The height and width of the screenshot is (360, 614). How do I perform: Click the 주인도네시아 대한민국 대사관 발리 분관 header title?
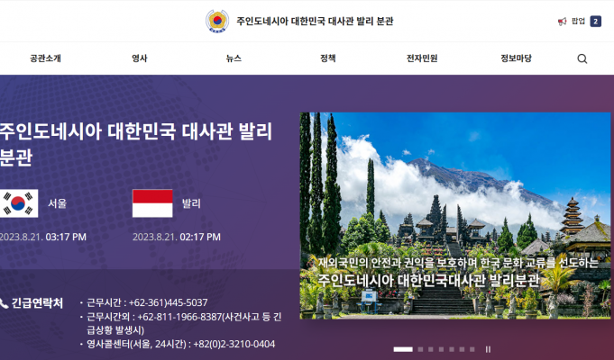click(x=315, y=21)
